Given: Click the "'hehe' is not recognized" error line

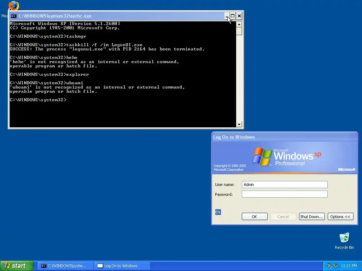Looking at the screenshot, I should point(94,62).
